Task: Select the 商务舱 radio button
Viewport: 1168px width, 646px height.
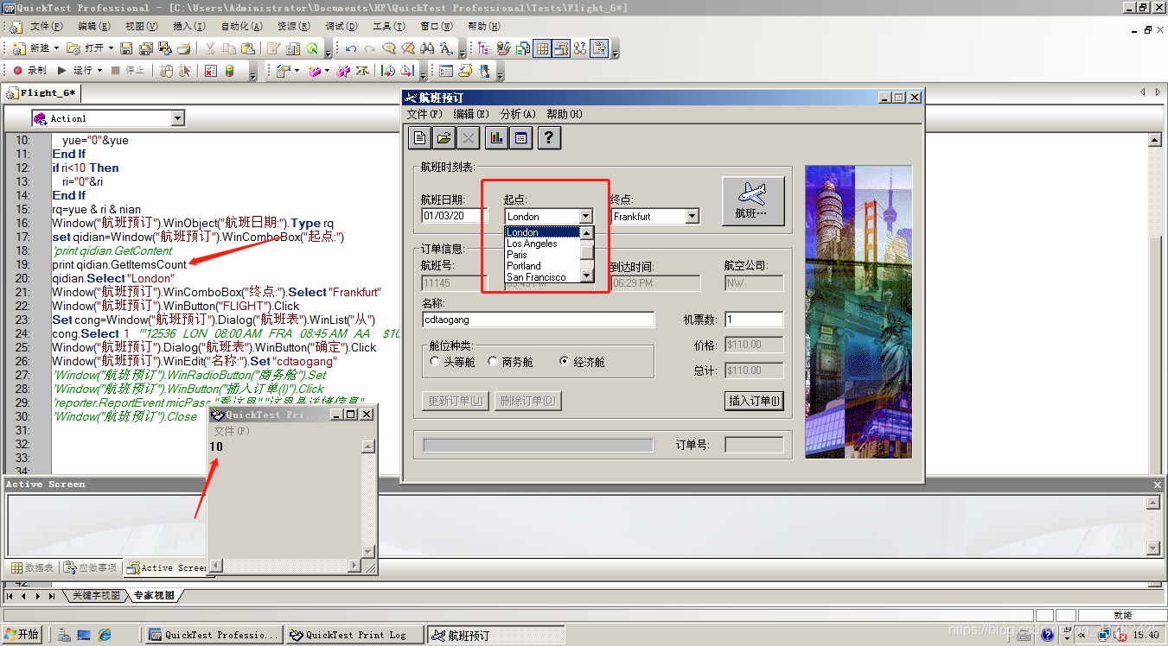Action: (493, 362)
